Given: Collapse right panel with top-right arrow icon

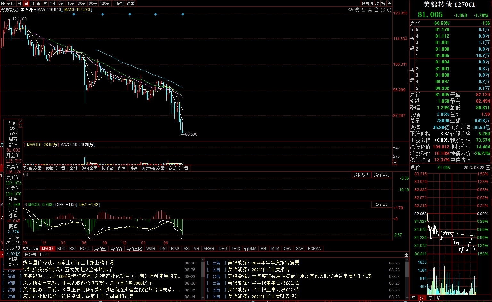Looking at the screenshot, I should (x=389, y=4).
